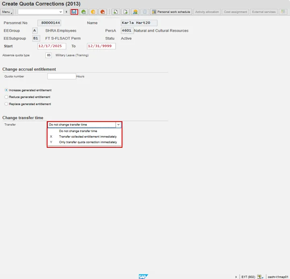The image size is (290, 279).
Task: Click the Start date field
Action: click(52, 46)
